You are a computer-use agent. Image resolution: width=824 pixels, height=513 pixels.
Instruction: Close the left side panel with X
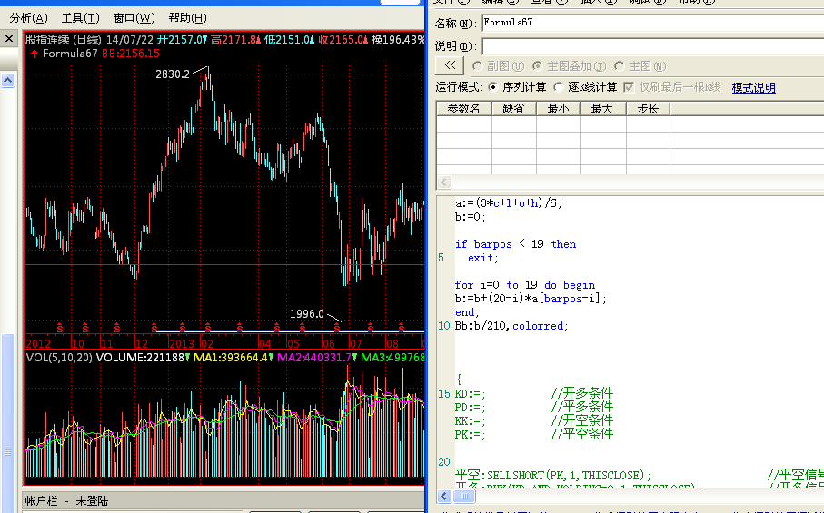pos(9,39)
